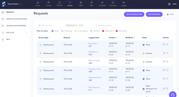Open guest profile Marco Taralli
Screen dimensions: 179x97
(x=94, y=61)
